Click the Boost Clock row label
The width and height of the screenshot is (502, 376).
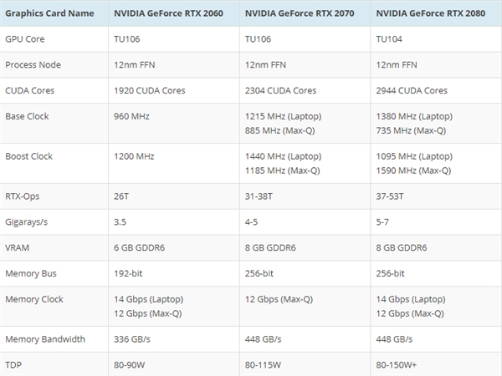[x=28, y=156]
